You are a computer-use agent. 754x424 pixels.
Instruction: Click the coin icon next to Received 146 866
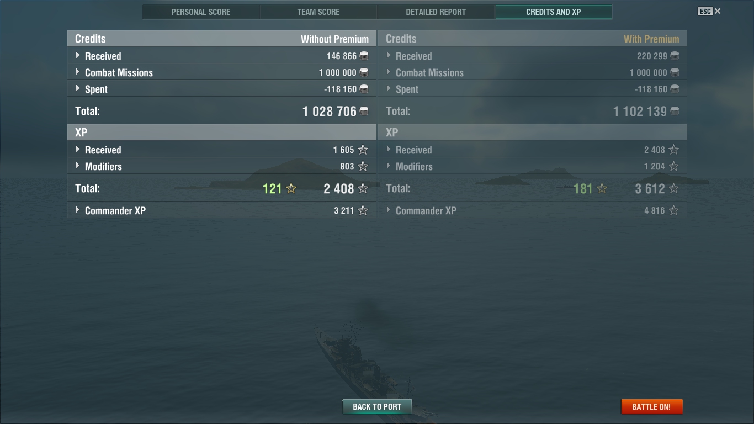(x=364, y=56)
